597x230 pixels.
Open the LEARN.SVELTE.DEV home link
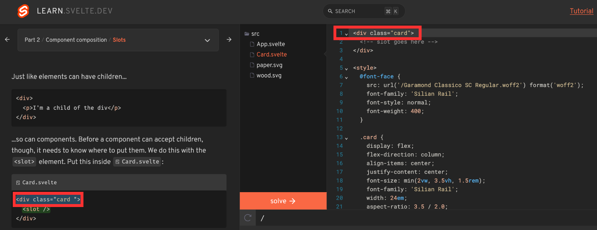75,11
